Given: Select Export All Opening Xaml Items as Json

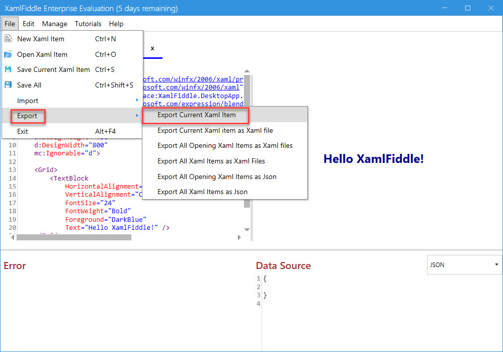Looking at the screenshot, I should click(224, 177).
